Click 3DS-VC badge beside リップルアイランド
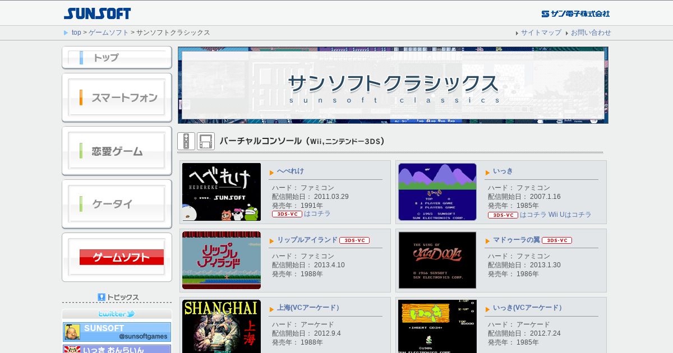 pos(354,240)
